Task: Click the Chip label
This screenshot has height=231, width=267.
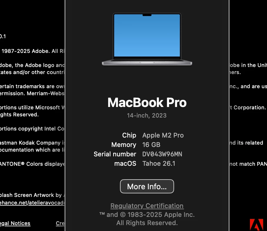Action: [x=129, y=135]
